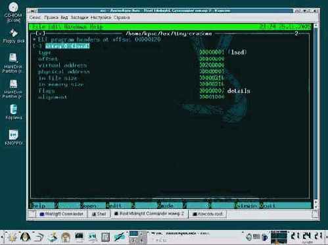
Task: Switch to the Midnight Commander tab
Action: pos(62,214)
